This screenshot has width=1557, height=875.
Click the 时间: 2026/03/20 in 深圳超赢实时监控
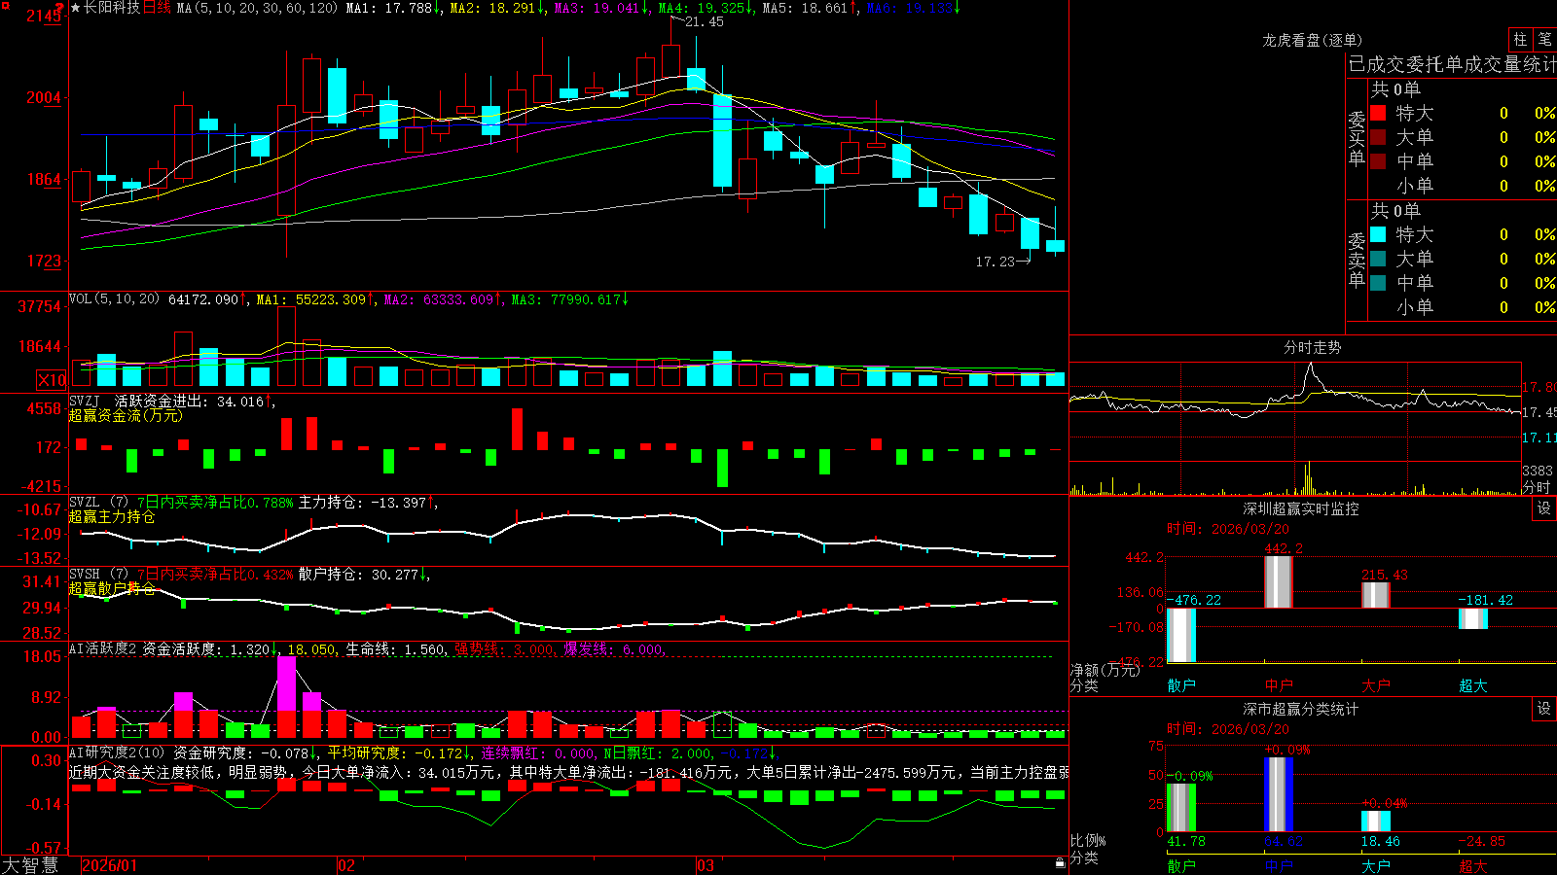click(x=1228, y=529)
